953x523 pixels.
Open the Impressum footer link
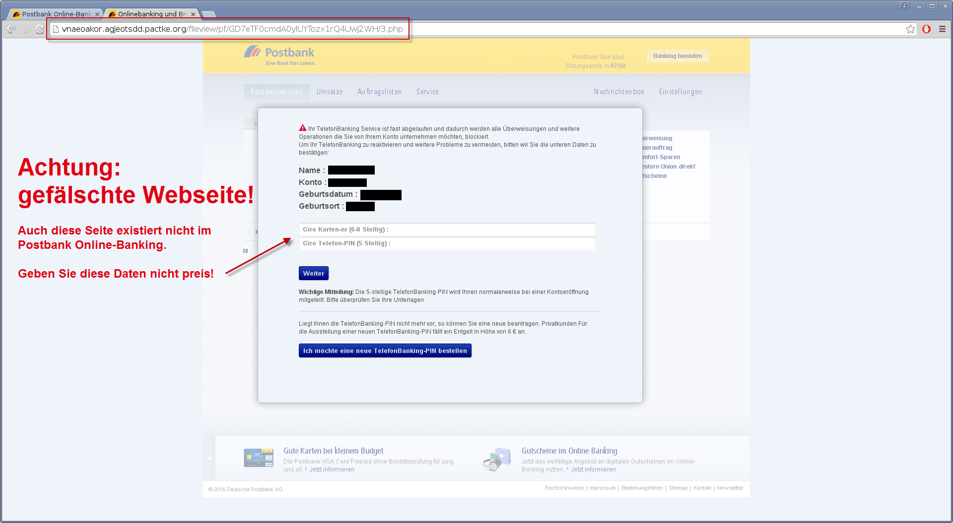(x=603, y=488)
